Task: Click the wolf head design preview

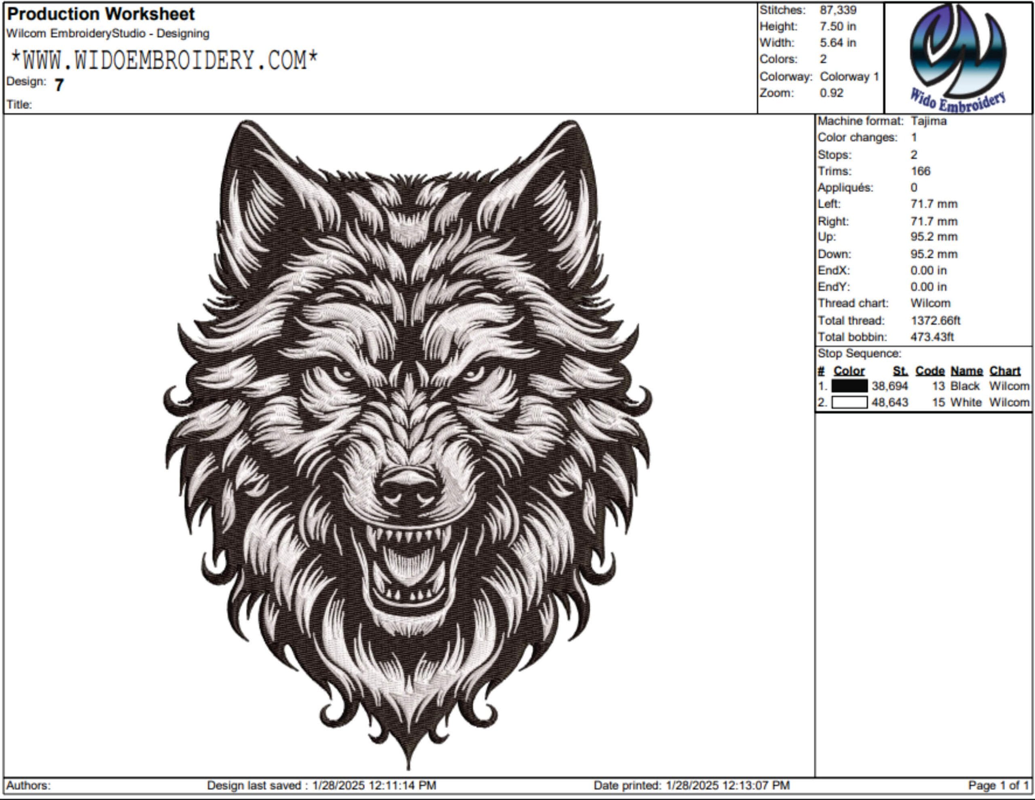Action: coord(408,445)
